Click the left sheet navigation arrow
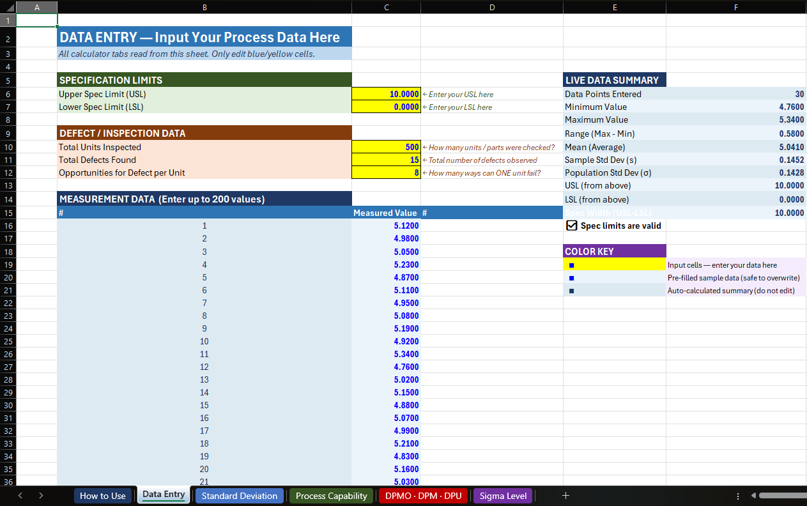The width and height of the screenshot is (807, 506). pos(20,495)
